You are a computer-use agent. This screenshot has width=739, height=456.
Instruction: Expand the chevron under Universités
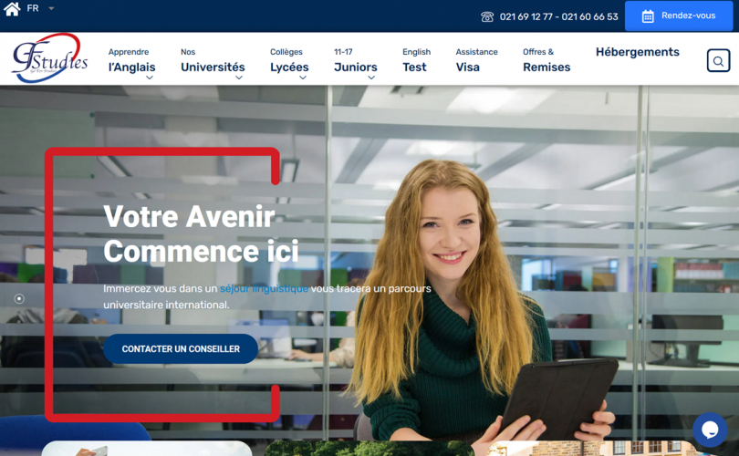coord(239,78)
